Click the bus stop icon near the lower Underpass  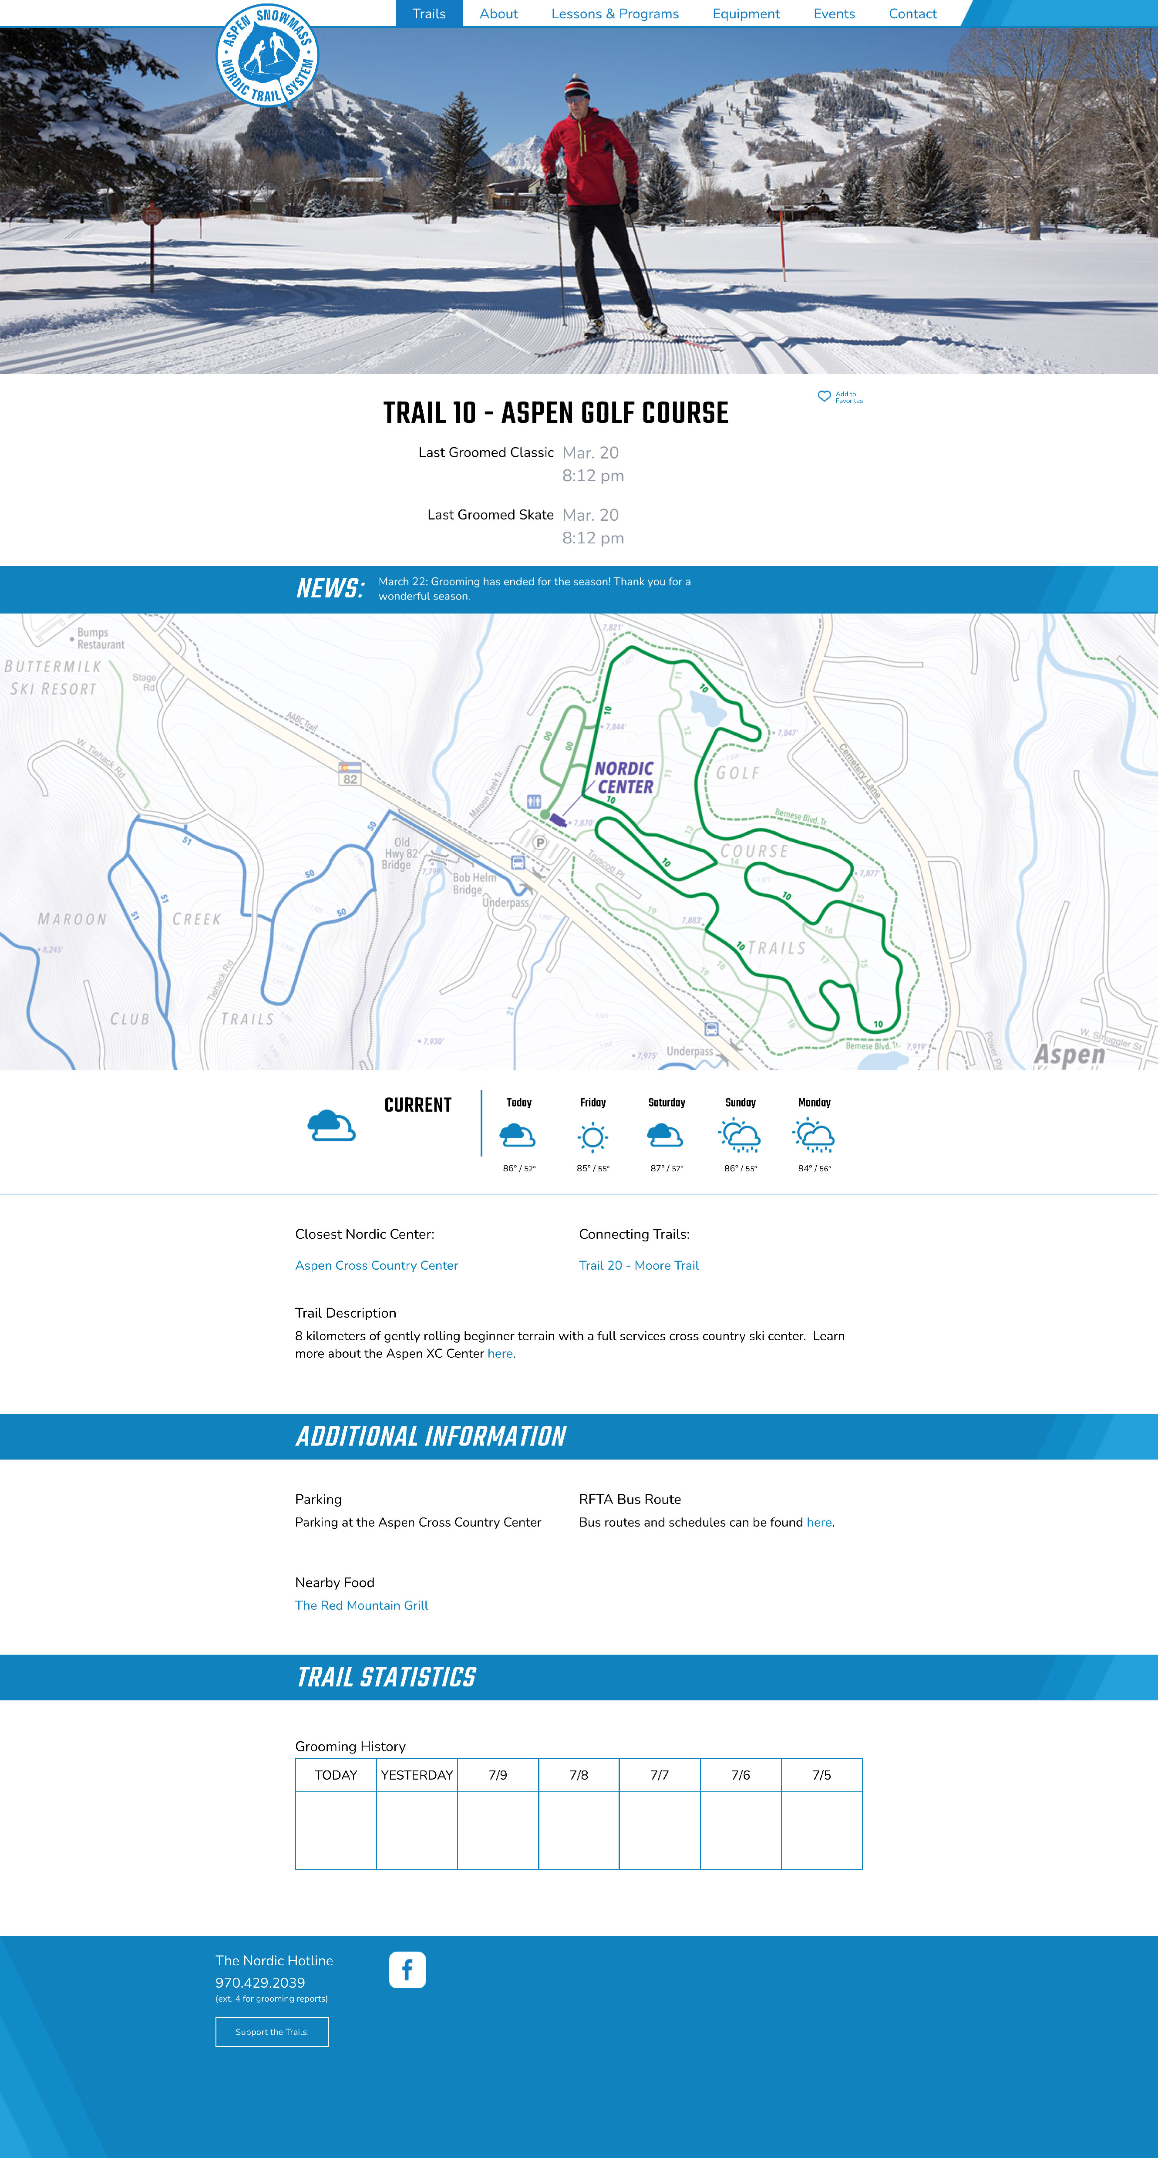[x=712, y=1029]
